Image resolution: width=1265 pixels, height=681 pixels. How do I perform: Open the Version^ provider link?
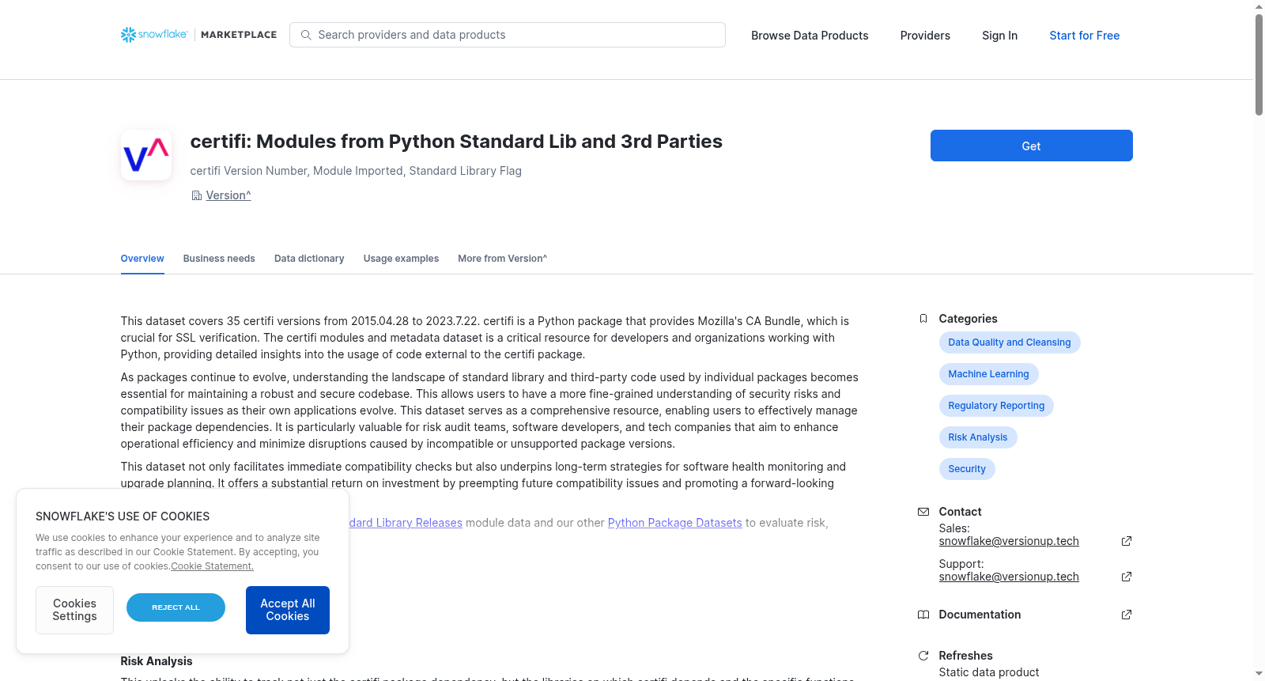(228, 195)
